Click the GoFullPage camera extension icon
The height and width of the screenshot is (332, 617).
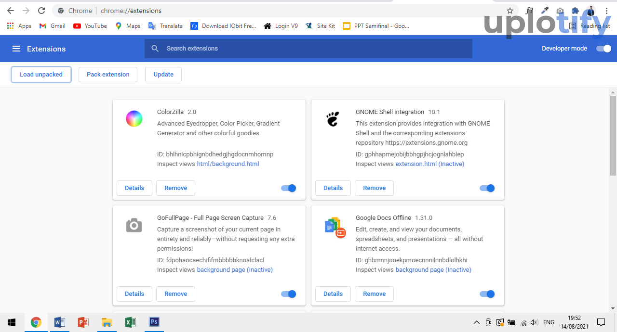click(x=134, y=225)
